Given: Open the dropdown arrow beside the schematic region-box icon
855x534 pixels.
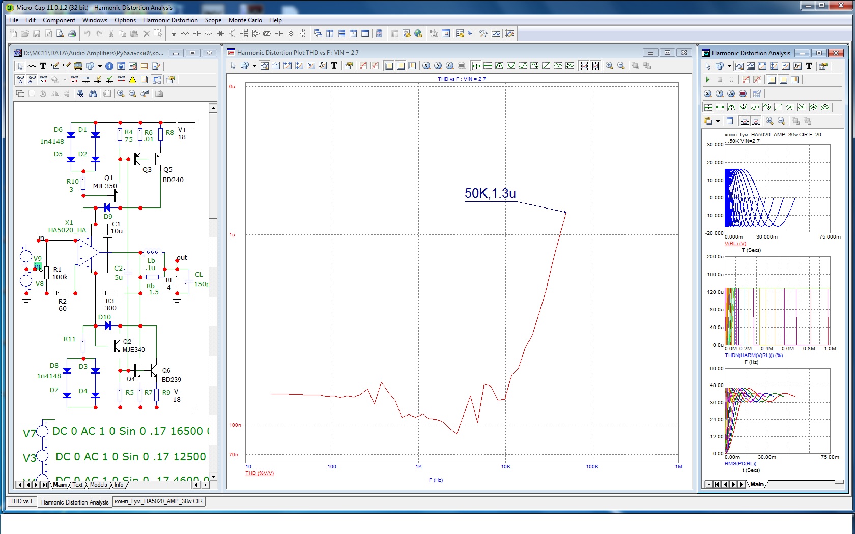Looking at the screenshot, I should [x=100, y=66].
